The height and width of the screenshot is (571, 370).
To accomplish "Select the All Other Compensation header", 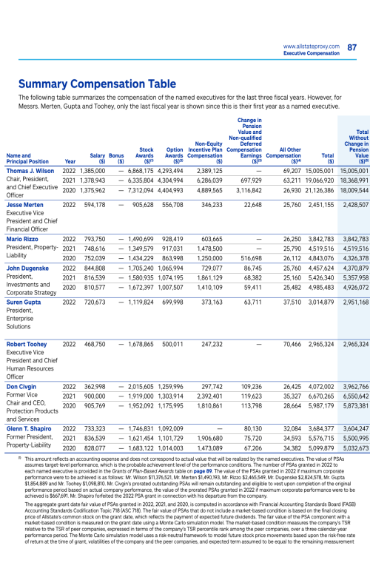I will (283, 155).
